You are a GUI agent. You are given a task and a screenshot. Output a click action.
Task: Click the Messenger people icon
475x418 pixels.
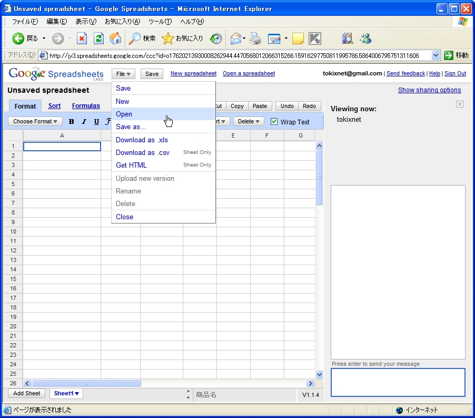pos(365,38)
